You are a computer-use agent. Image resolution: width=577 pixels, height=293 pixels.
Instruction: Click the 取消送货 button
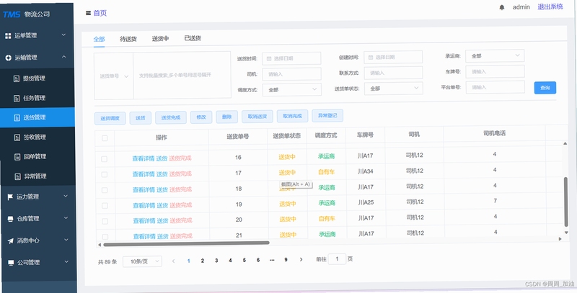[257, 117]
